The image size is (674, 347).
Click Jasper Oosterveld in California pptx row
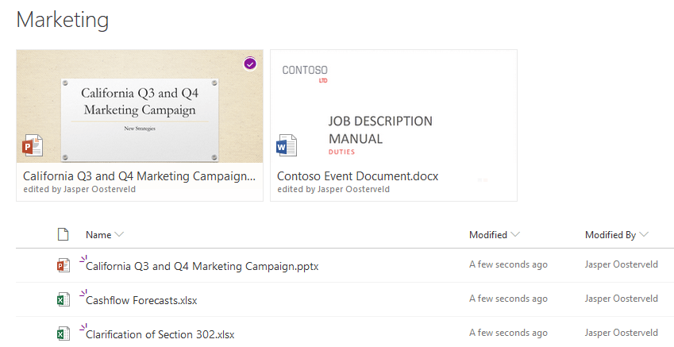621,264
